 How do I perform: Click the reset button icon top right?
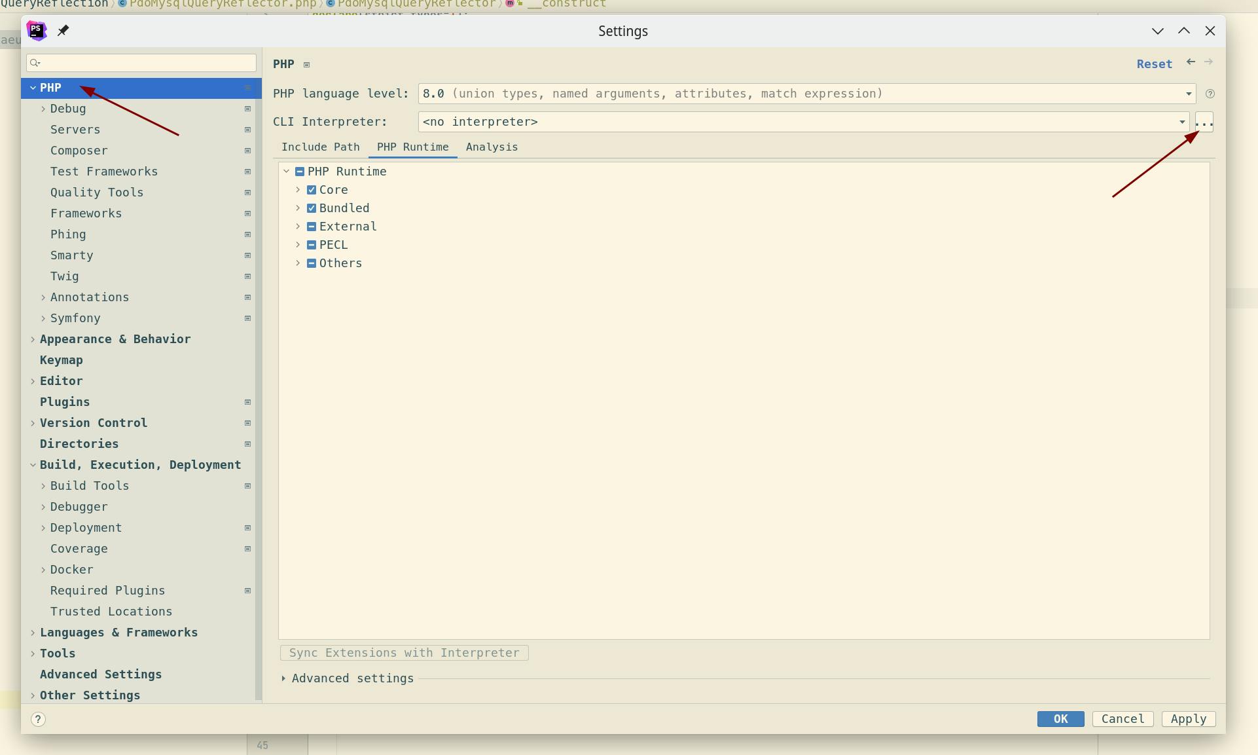coord(1155,64)
